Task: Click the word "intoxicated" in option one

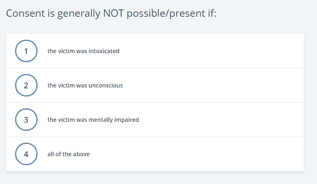Action: pyautogui.click(x=104, y=51)
